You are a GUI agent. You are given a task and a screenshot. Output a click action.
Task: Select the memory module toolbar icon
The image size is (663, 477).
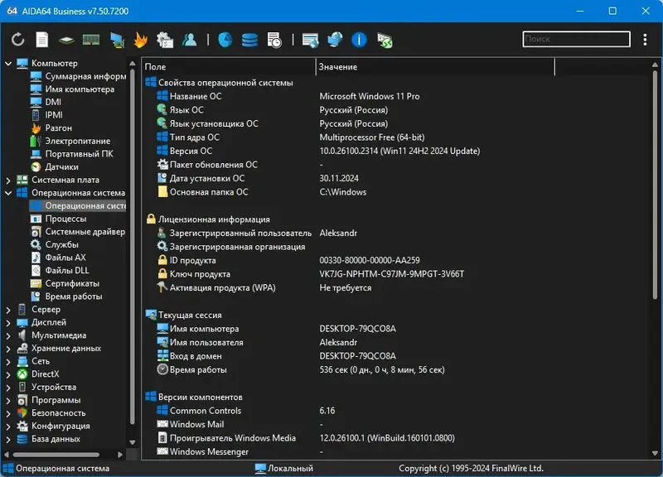(90, 39)
